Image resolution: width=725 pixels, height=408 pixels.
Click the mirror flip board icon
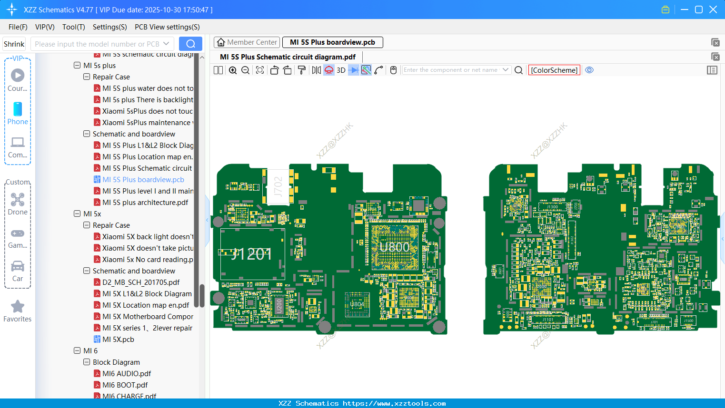[316, 70]
